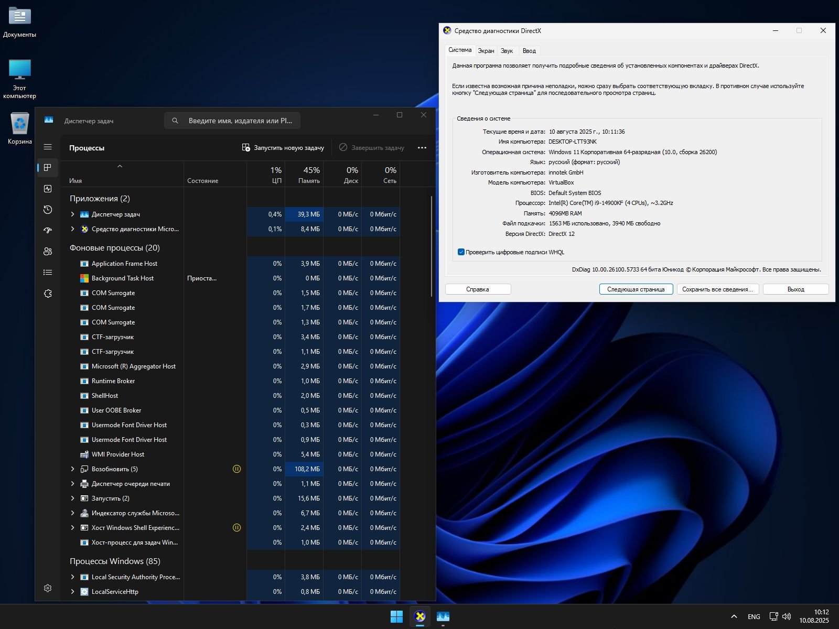Open Performance page icon in sidebar
Image resolution: width=839 pixels, height=629 pixels.
[x=48, y=189]
